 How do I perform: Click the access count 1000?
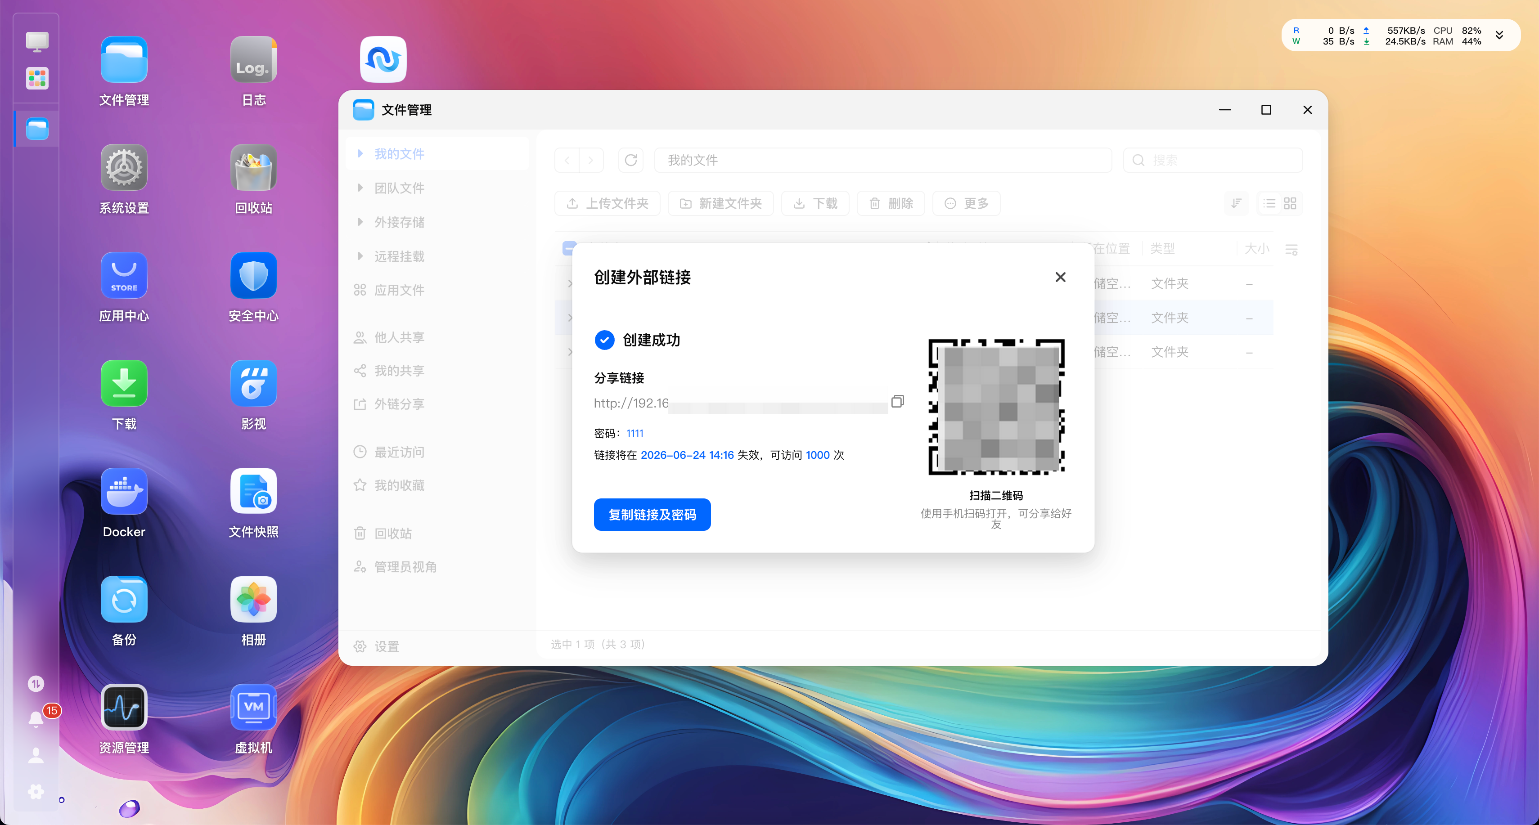(x=817, y=455)
